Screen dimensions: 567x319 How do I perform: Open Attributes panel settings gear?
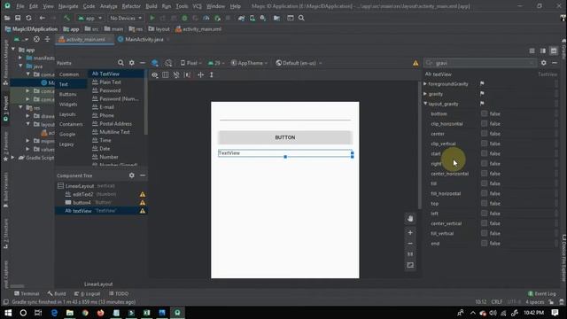(x=543, y=63)
